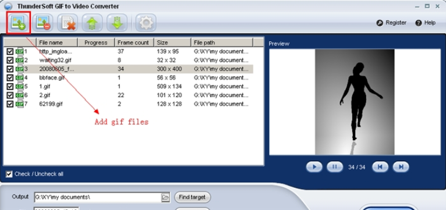The width and height of the screenshot is (446, 210).
Task: Move the selected file down with green arrow
Action: (117, 23)
